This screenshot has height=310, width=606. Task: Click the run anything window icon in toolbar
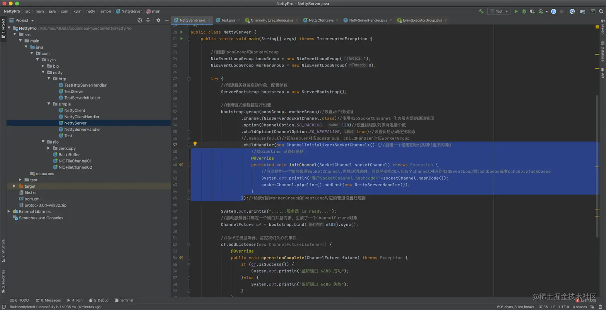(x=592, y=11)
